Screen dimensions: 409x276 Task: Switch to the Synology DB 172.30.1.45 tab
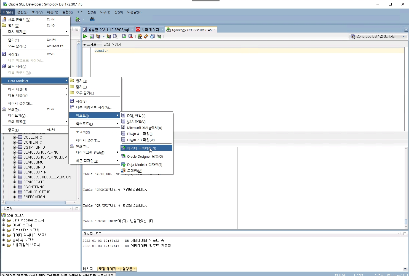pyautogui.click(x=191, y=30)
